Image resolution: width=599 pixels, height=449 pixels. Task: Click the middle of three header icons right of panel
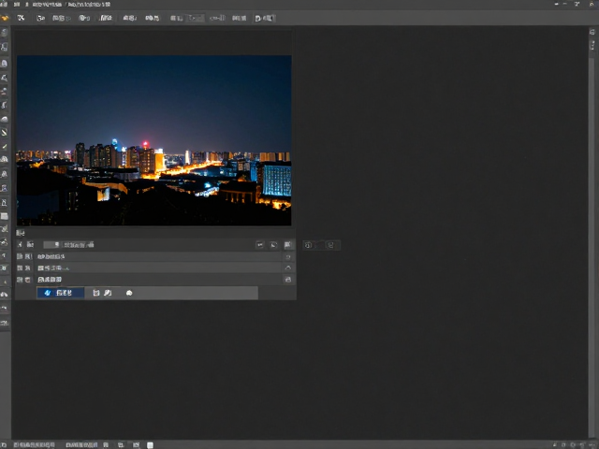pyautogui.click(x=273, y=245)
